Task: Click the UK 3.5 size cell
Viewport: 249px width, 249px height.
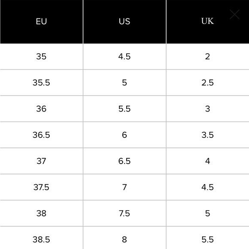Action: tap(208, 135)
